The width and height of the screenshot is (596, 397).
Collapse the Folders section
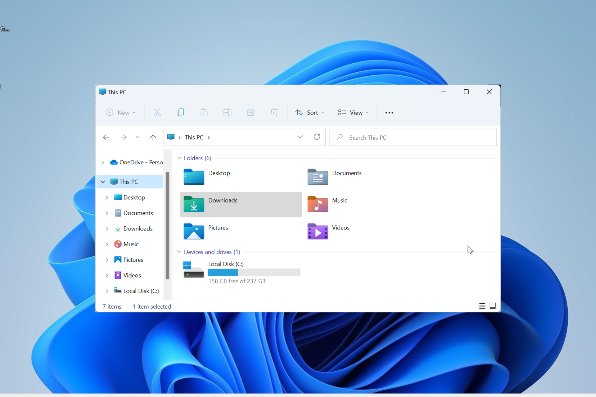coord(179,158)
